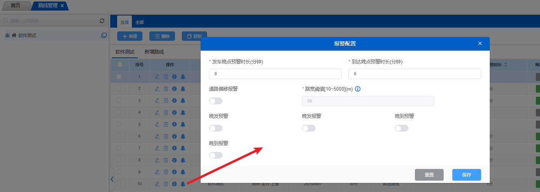Viewport: 540px width, 192px height.
Task: Click the copy icon beside 软件测试 tree node
Action: point(104,36)
